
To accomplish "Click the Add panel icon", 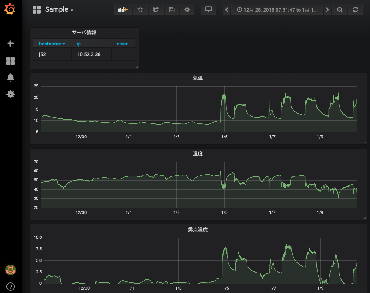I will (x=123, y=9).
